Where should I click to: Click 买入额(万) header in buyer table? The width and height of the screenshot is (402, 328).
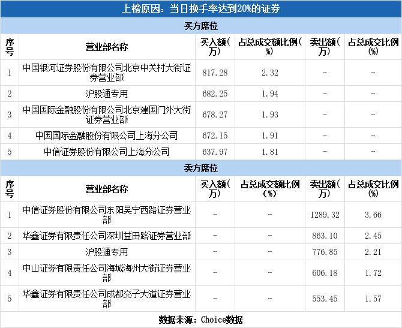coord(215,47)
